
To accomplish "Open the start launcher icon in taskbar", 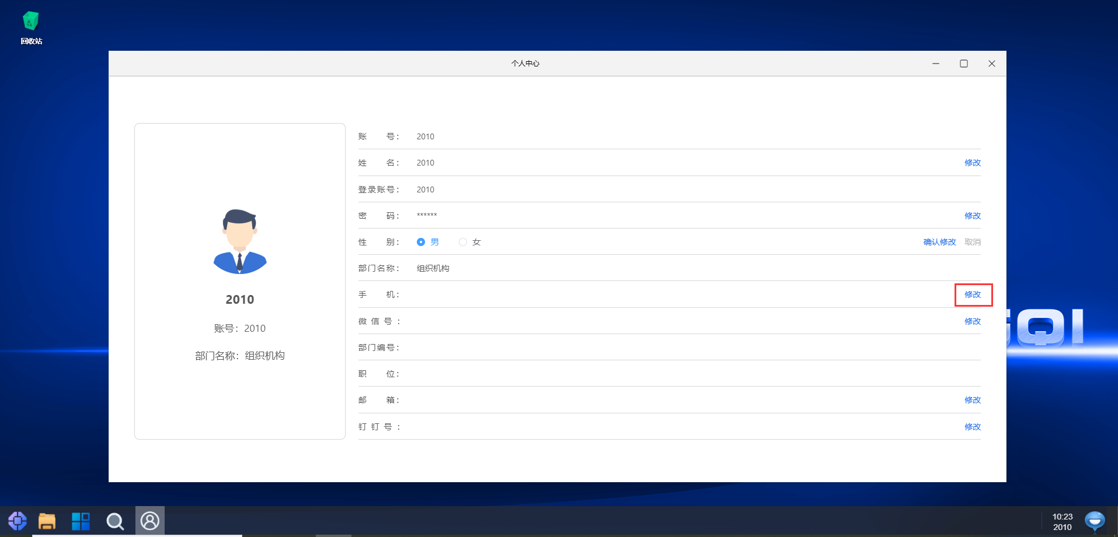I will pos(18,521).
